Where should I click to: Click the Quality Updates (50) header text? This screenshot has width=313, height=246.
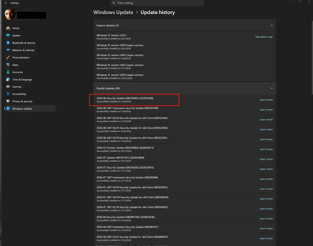108,88
